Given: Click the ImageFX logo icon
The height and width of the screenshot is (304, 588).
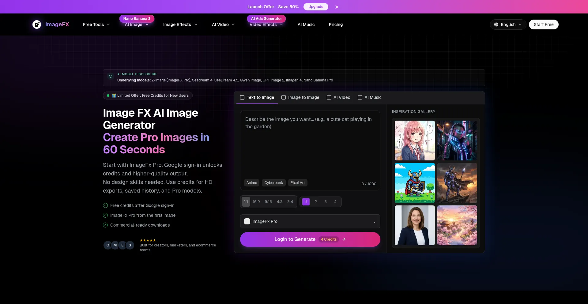Looking at the screenshot, I should click(37, 24).
